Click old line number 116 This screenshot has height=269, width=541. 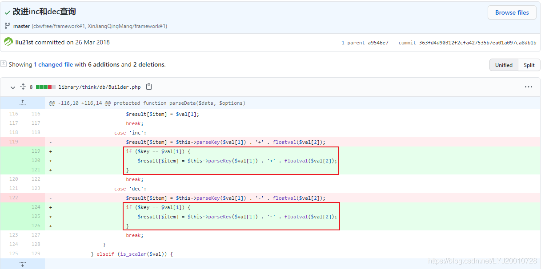[x=13, y=114]
